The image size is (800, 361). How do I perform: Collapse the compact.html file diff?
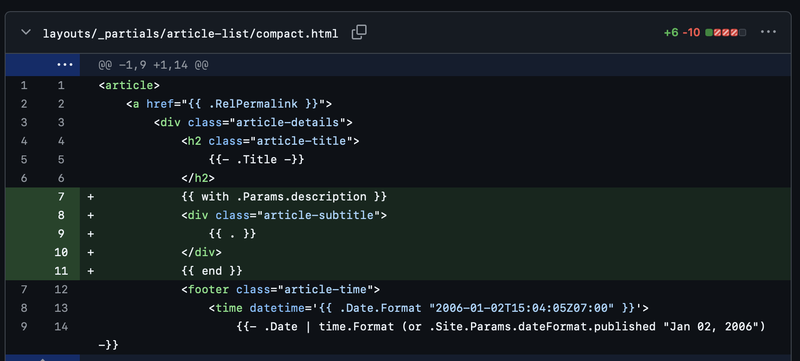26,32
